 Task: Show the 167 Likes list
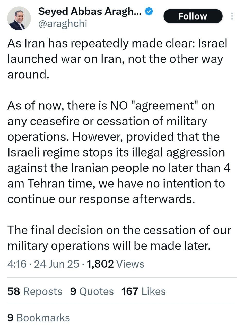[x=143, y=291]
